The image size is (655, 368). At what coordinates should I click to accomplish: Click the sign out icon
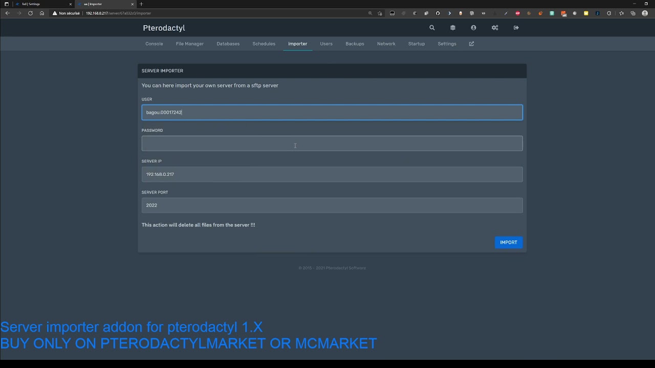(x=516, y=28)
